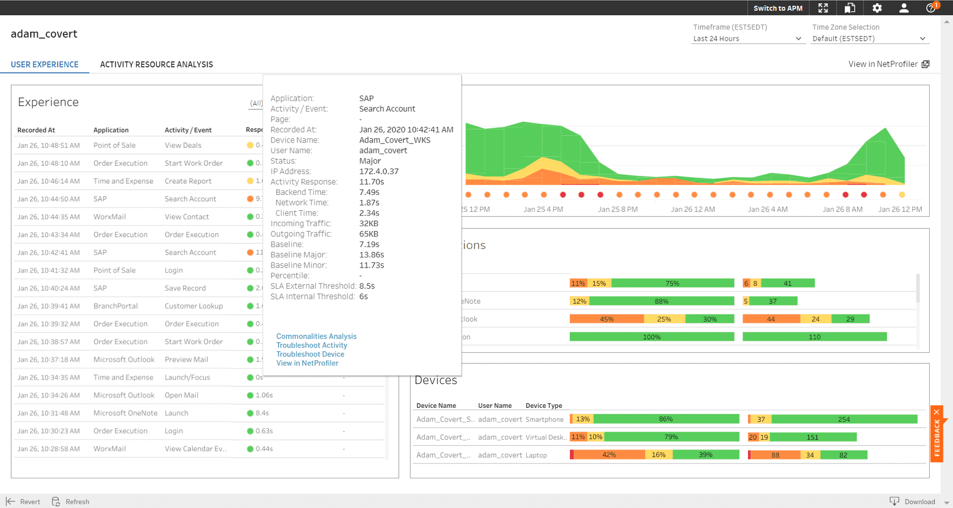The image size is (953, 508).
Task: Click the vertical scrollbar on the right edge
Action: pos(946,159)
